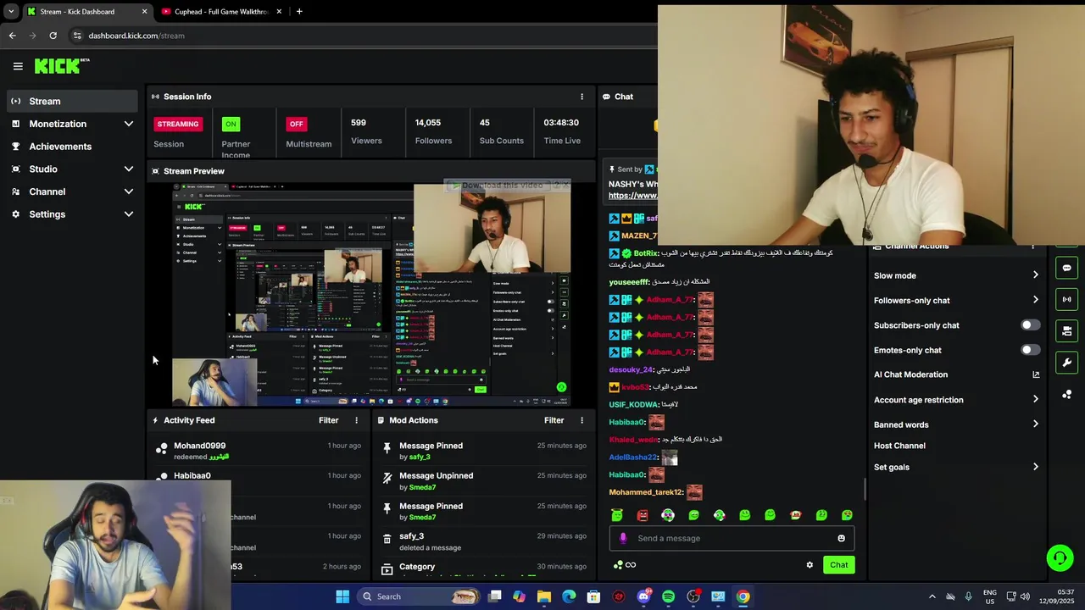Open Discord from the taskbar
The width and height of the screenshot is (1085, 610).
click(x=643, y=596)
